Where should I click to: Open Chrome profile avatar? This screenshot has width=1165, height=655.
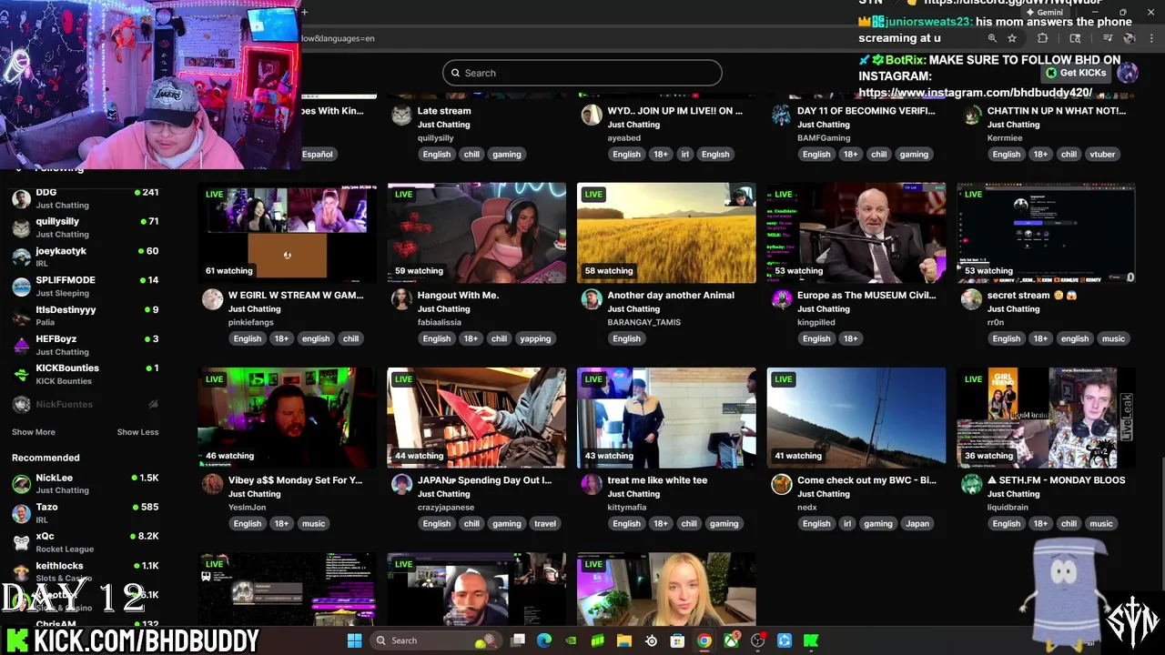[x=1130, y=38]
